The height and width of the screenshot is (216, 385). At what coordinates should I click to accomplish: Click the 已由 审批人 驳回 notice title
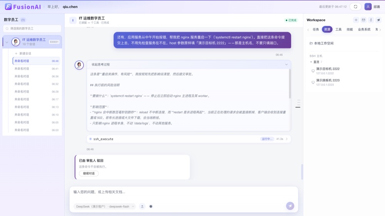(x=91, y=161)
